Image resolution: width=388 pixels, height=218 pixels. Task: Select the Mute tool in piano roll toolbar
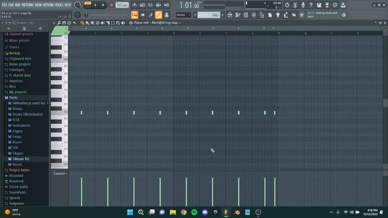tap(102, 23)
